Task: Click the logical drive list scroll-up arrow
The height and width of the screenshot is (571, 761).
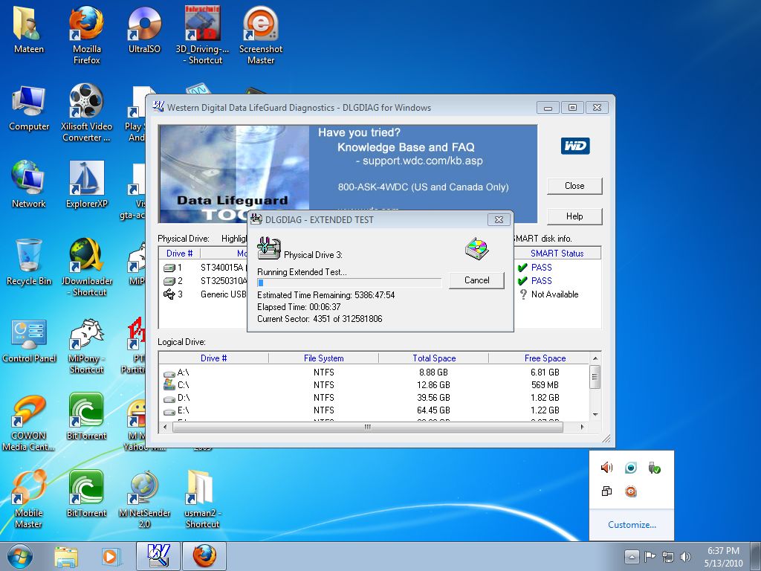Action: coord(595,358)
